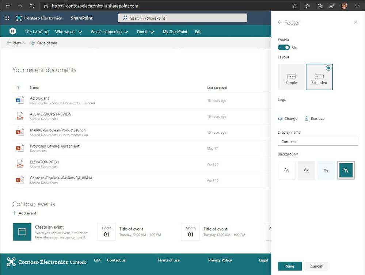This screenshot has width=365, height=275.
Task: Open Terms of use footer link
Action: point(168,260)
